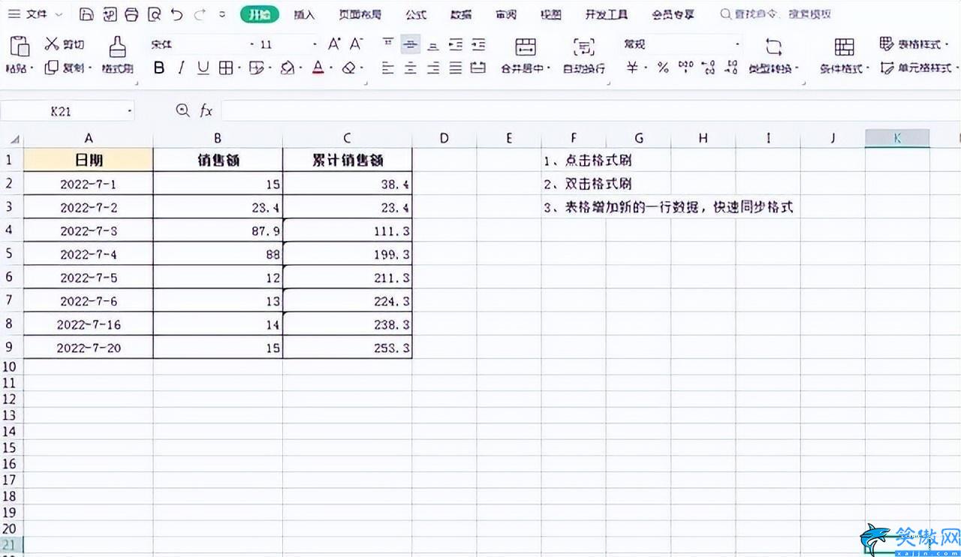
Task: Open the quick access toolbar customize arrow
Action: coord(221,14)
